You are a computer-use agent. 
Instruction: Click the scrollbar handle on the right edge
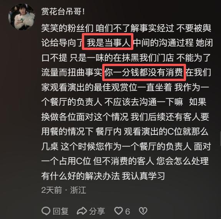tap(220, 139)
